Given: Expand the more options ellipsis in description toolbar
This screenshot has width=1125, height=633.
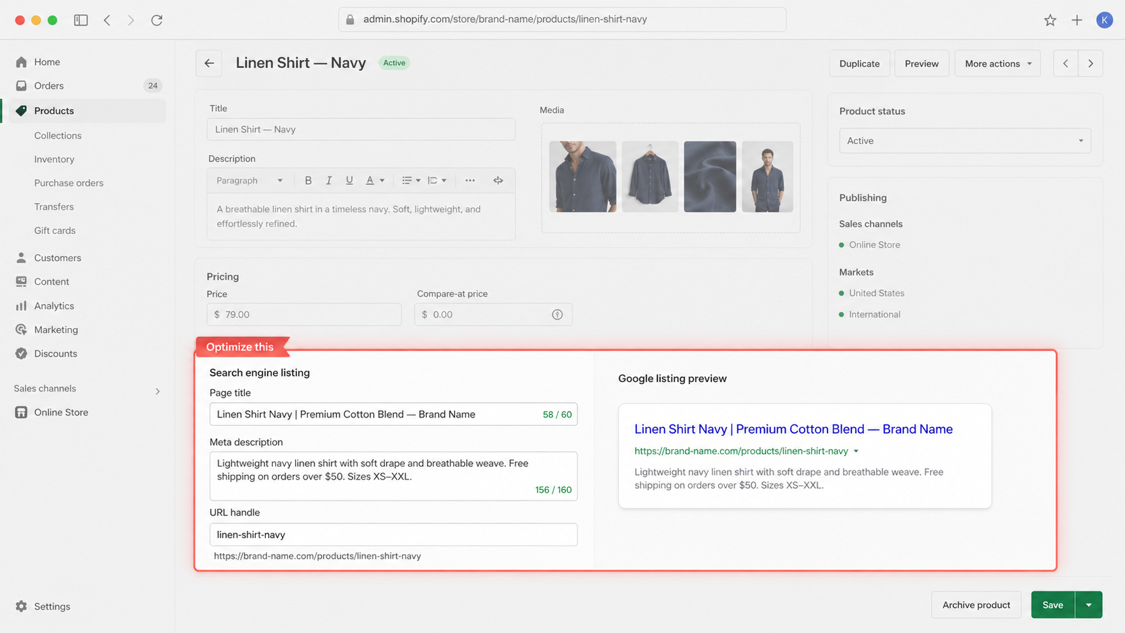Looking at the screenshot, I should [470, 180].
